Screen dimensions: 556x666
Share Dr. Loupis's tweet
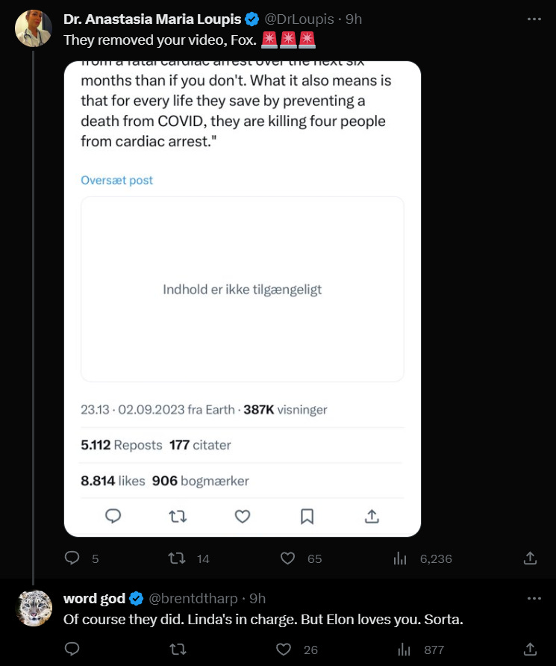coord(530,558)
